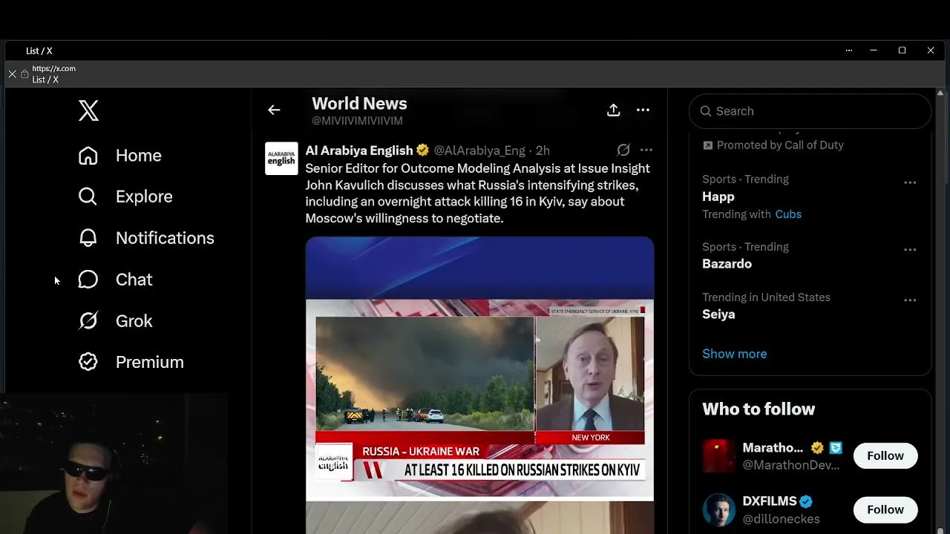Open World News list more options
This screenshot has height=534, width=950.
coord(643,111)
